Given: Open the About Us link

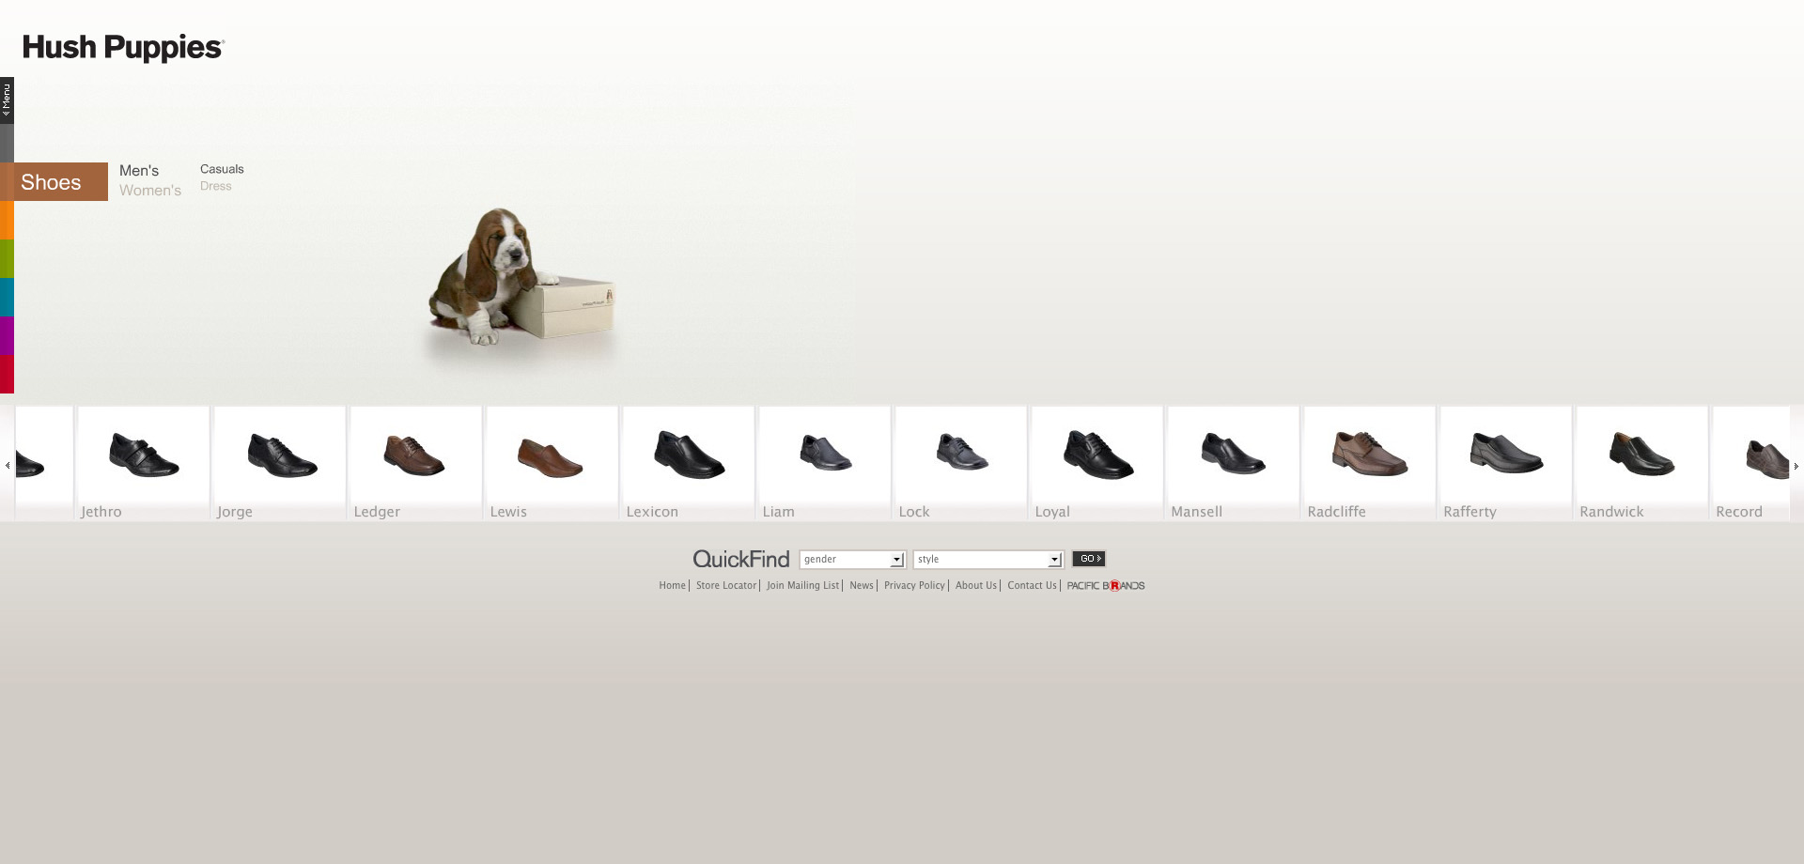Looking at the screenshot, I should 976,586.
